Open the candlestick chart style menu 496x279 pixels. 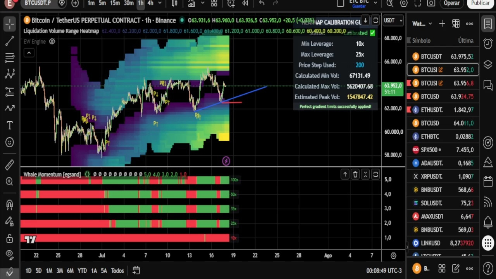click(175, 3)
